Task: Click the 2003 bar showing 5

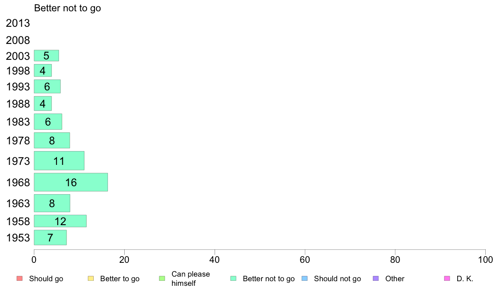Action: [46, 56]
